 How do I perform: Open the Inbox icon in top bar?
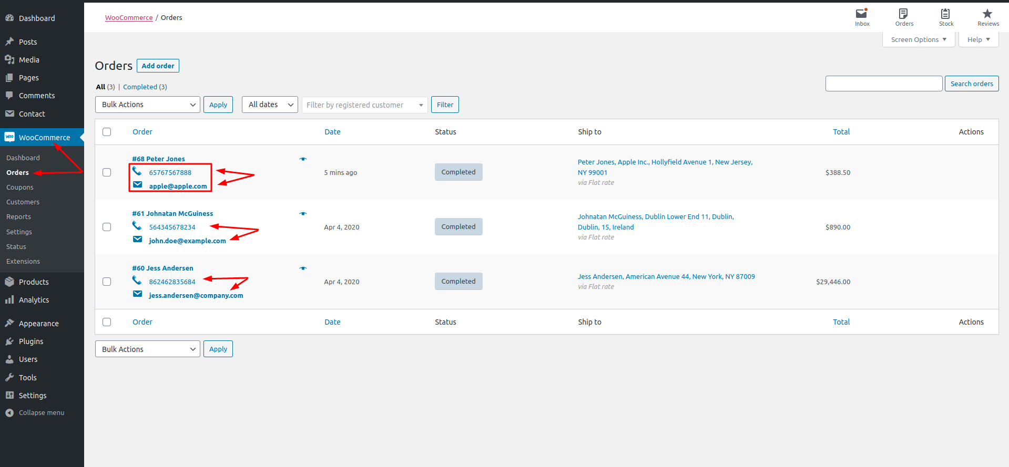[862, 14]
